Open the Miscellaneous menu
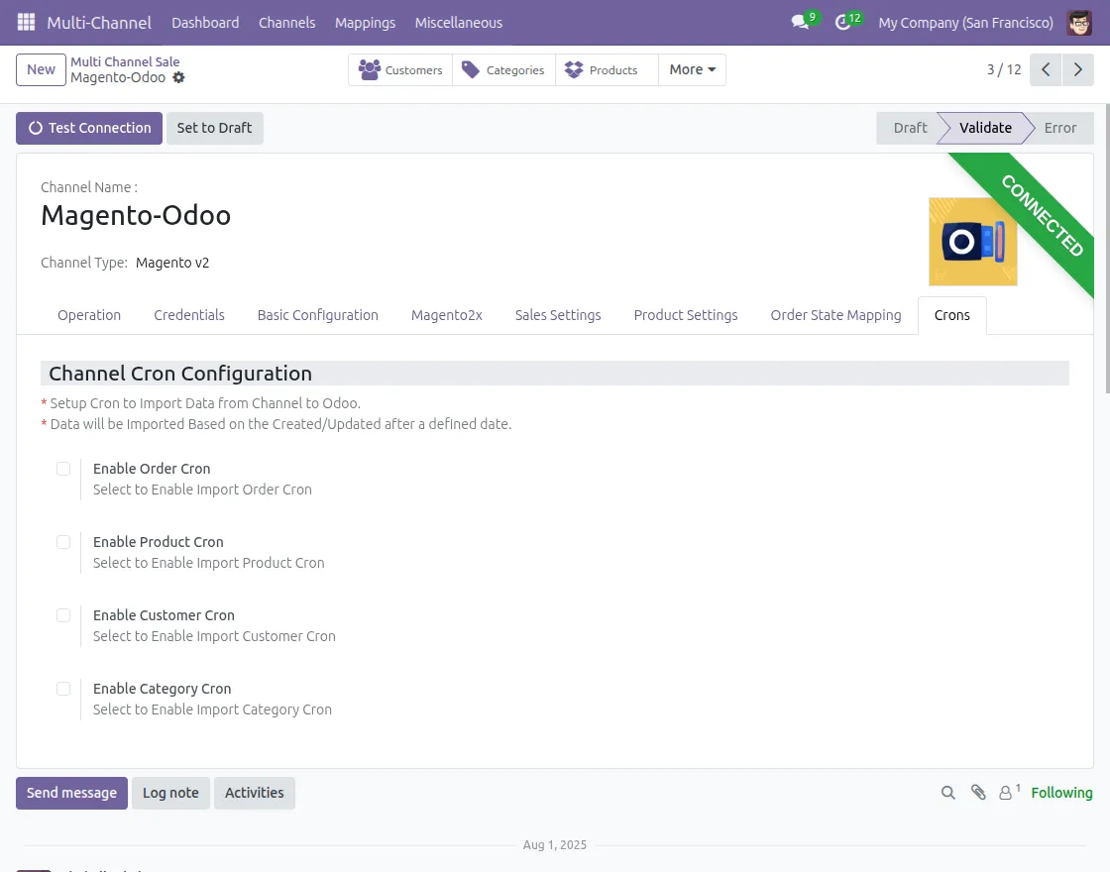The image size is (1110, 872). click(458, 22)
